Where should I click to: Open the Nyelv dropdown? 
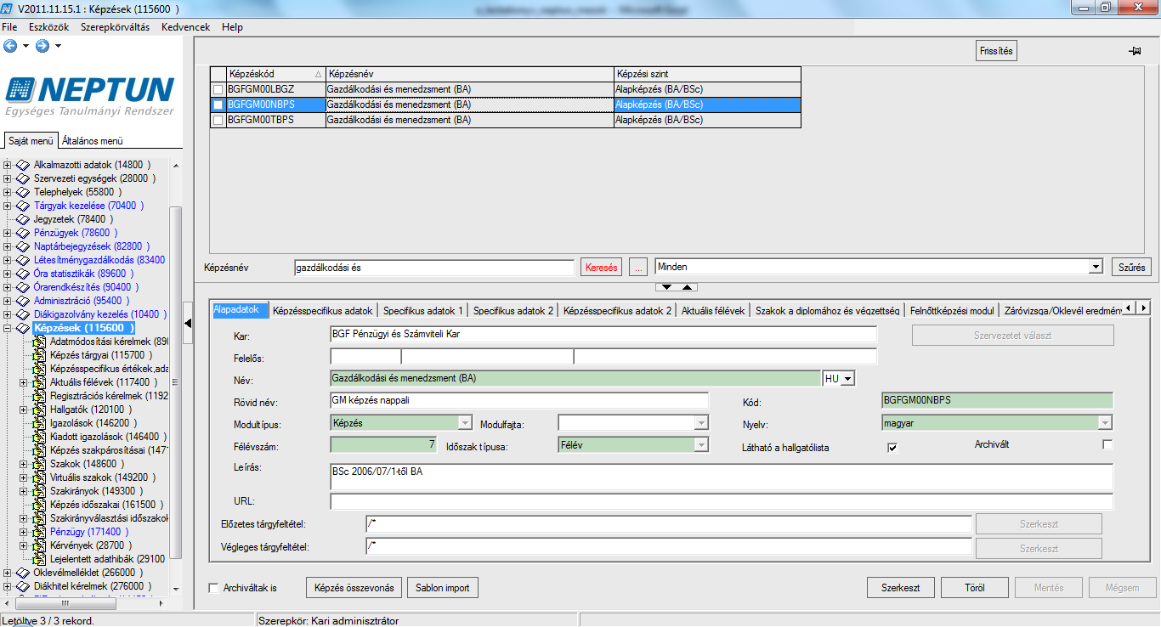[x=1105, y=422]
